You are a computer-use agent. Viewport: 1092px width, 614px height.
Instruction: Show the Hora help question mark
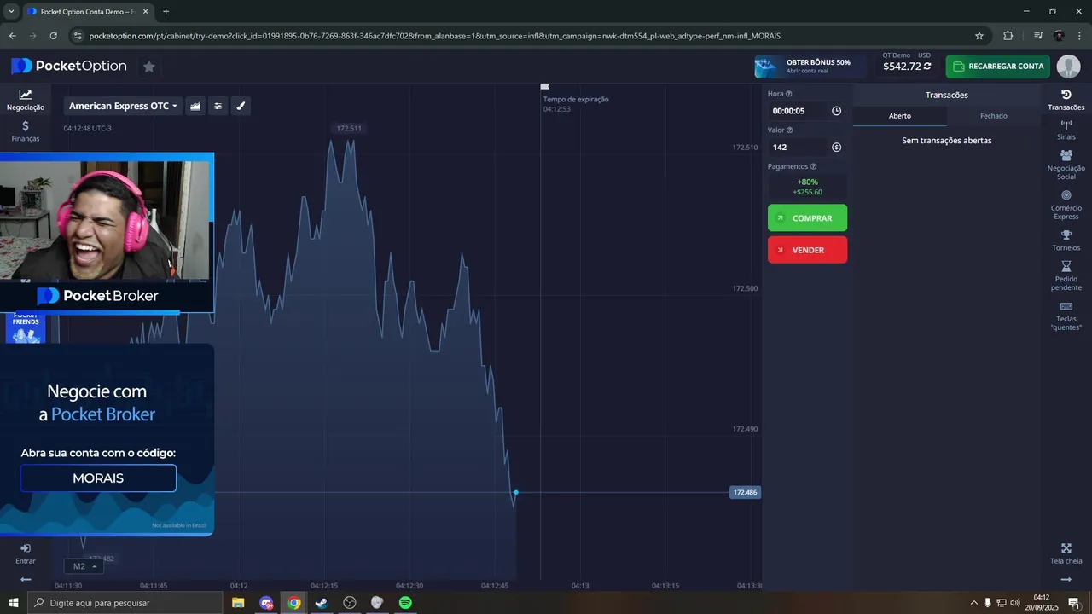click(788, 94)
